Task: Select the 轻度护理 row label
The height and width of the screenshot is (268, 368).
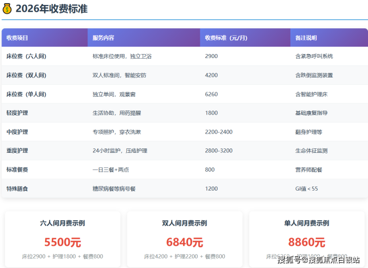Action: tap(17, 113)
